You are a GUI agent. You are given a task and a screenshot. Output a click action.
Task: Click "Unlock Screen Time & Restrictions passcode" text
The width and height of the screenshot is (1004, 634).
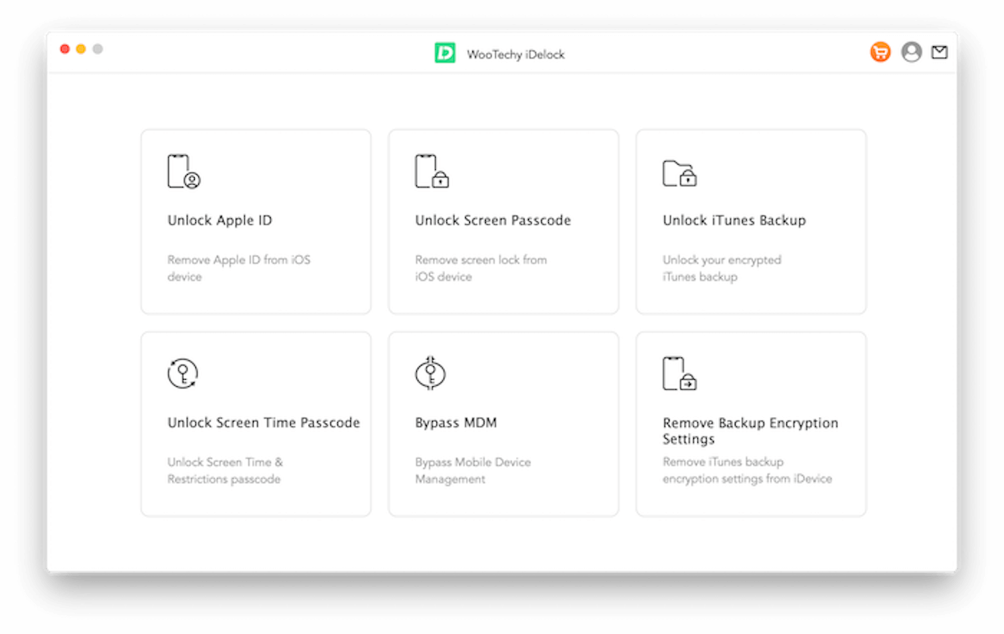coord(225,471)
